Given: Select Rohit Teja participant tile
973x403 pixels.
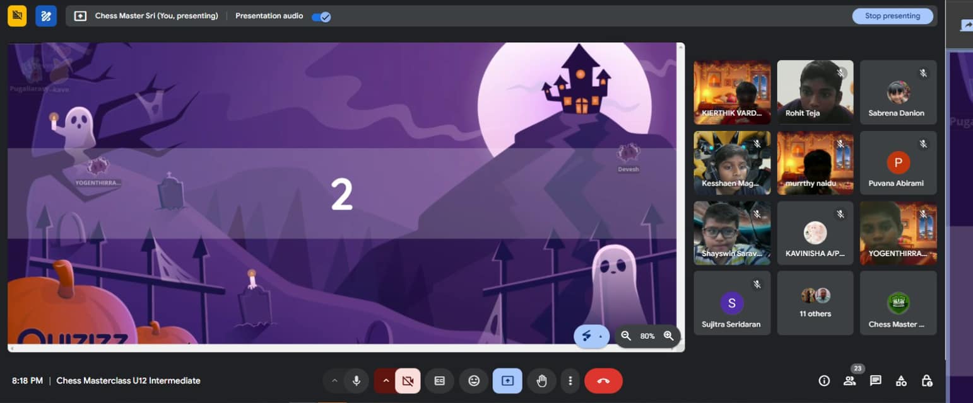Looking at the screenshot, I should (815, 92).
